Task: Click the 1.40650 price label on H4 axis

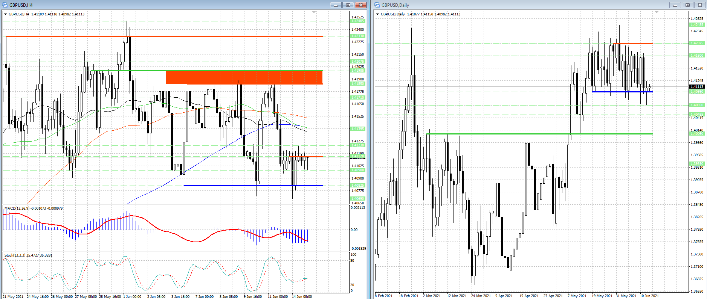Action: point(358,203)
